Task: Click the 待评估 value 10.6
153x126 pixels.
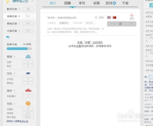Action: coord(28,113)
